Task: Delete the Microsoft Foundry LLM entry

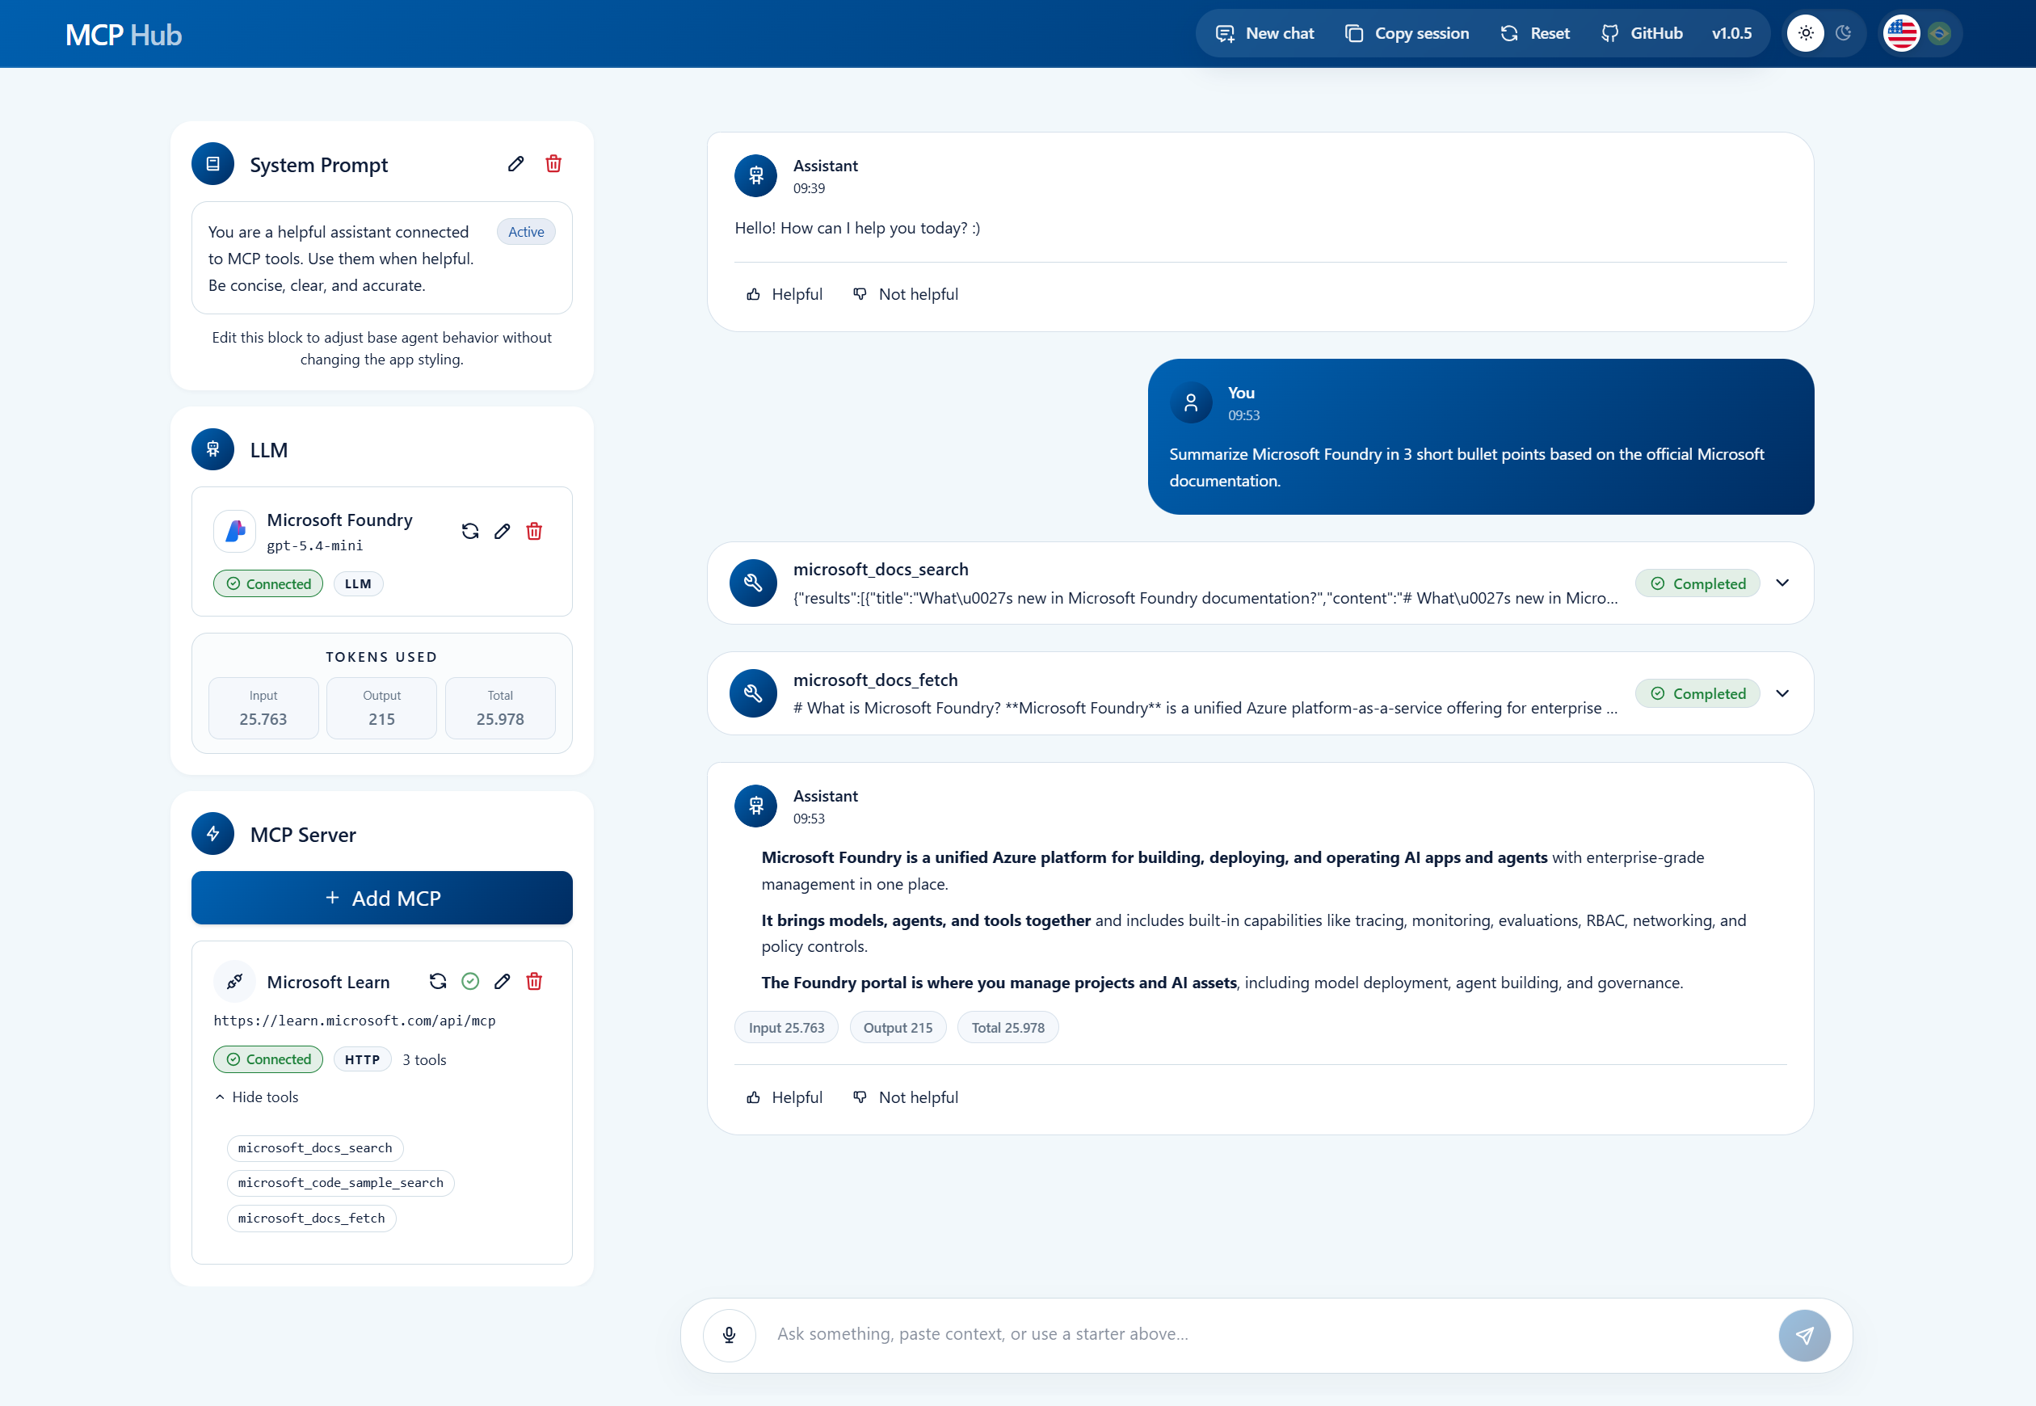Action: pyautogui.click(x=535, y=531)
